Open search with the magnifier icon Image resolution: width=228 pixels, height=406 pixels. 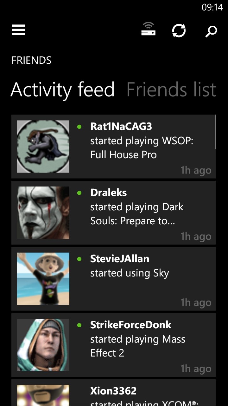[x=211, y=31]
